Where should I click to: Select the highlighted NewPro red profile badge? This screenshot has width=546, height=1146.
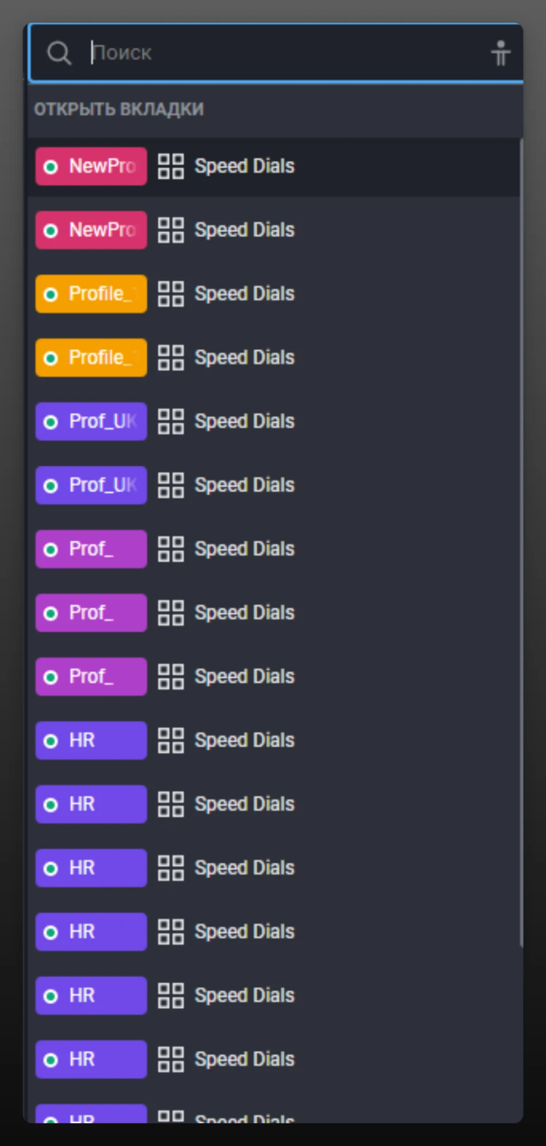click(x=91, y=166)
